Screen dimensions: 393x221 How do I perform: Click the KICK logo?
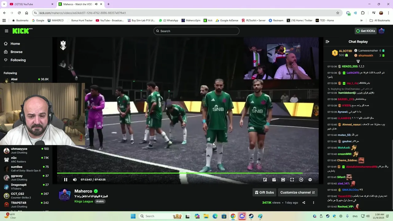point(22,31)
